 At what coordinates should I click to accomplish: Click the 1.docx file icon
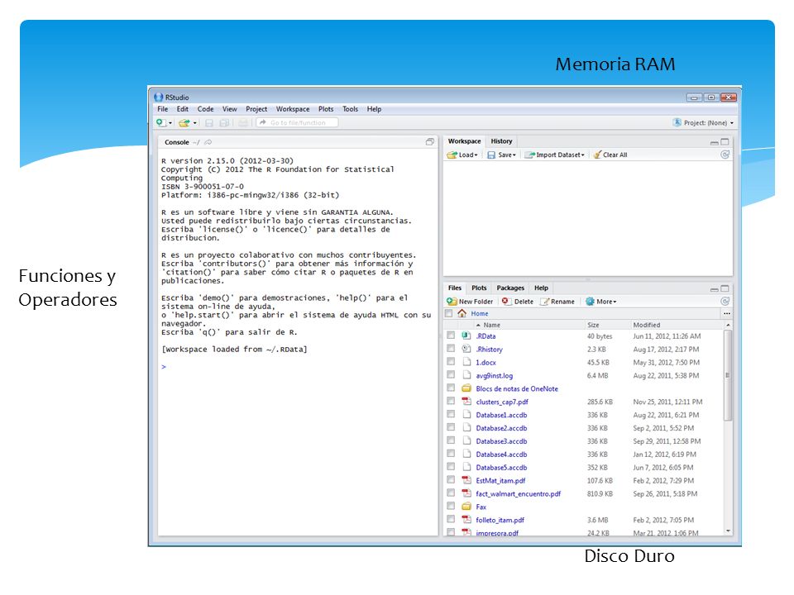[x=466, y=362]
